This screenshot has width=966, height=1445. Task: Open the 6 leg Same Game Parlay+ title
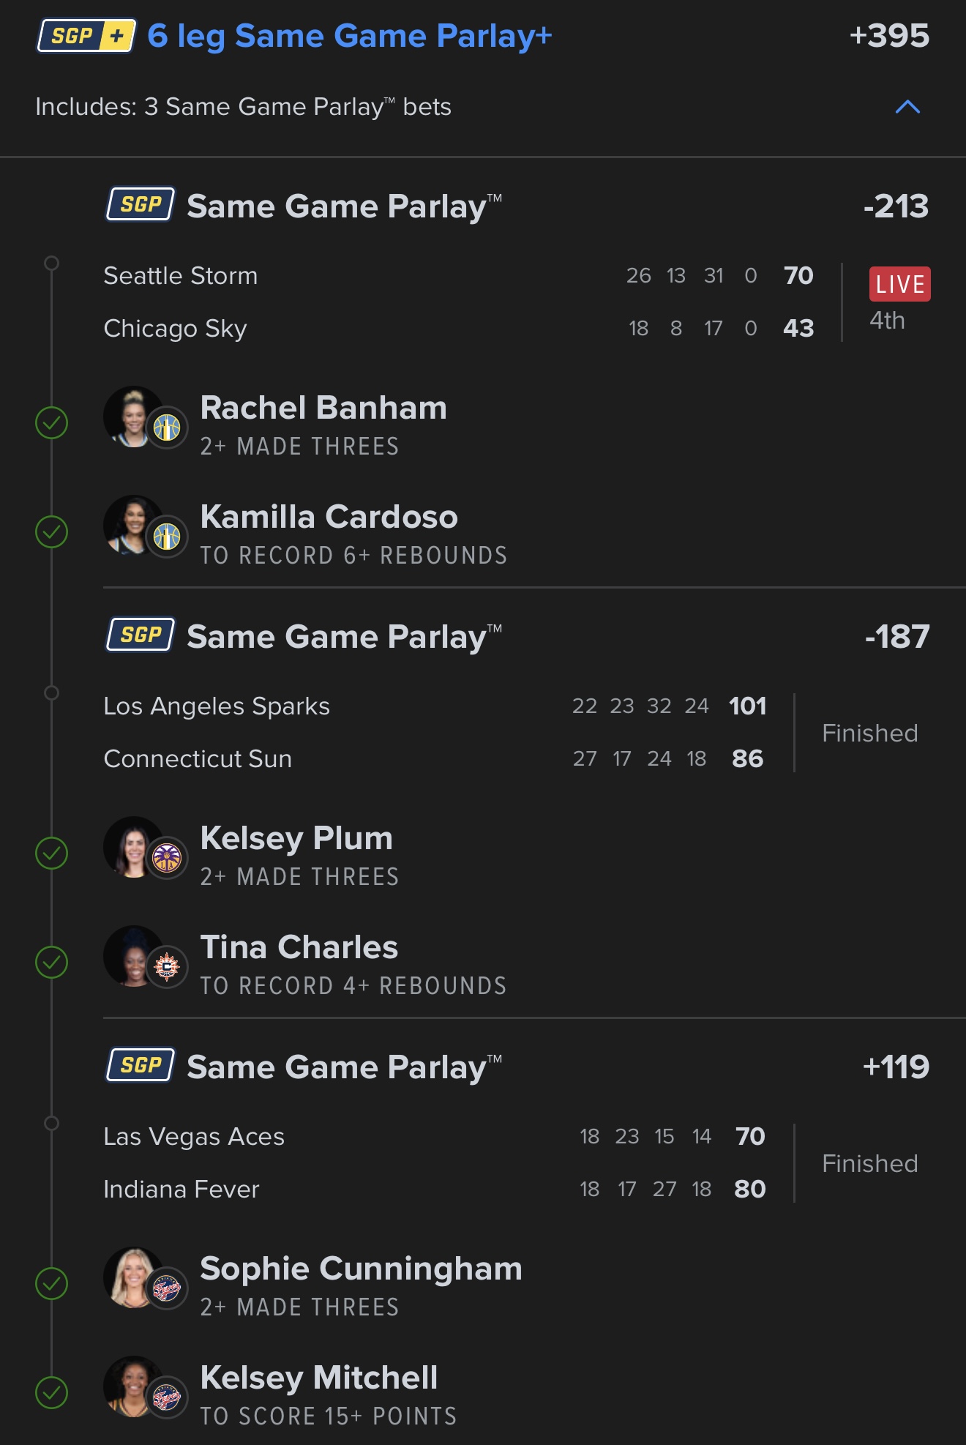pos(350,36)
